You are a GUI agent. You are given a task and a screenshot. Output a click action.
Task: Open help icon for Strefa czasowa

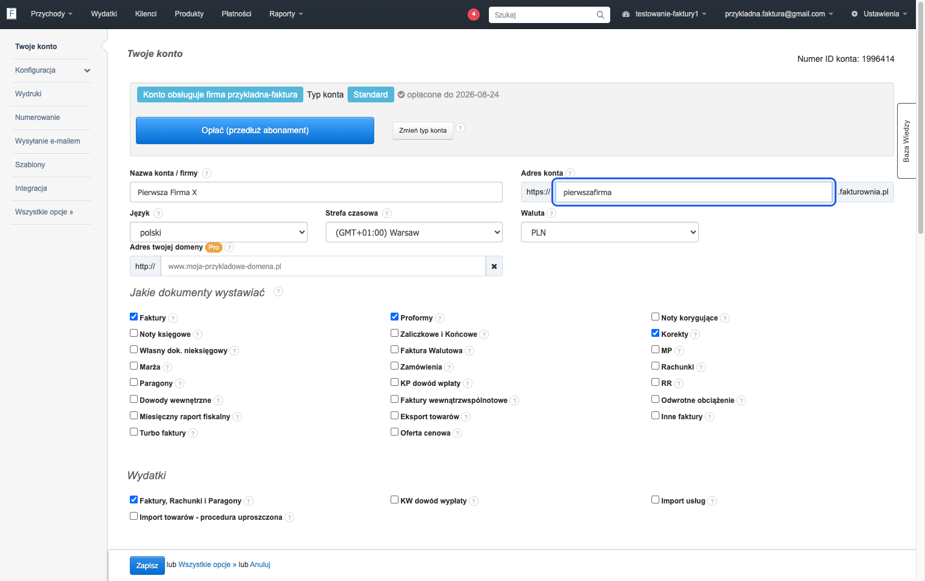(x=387, y=213)
